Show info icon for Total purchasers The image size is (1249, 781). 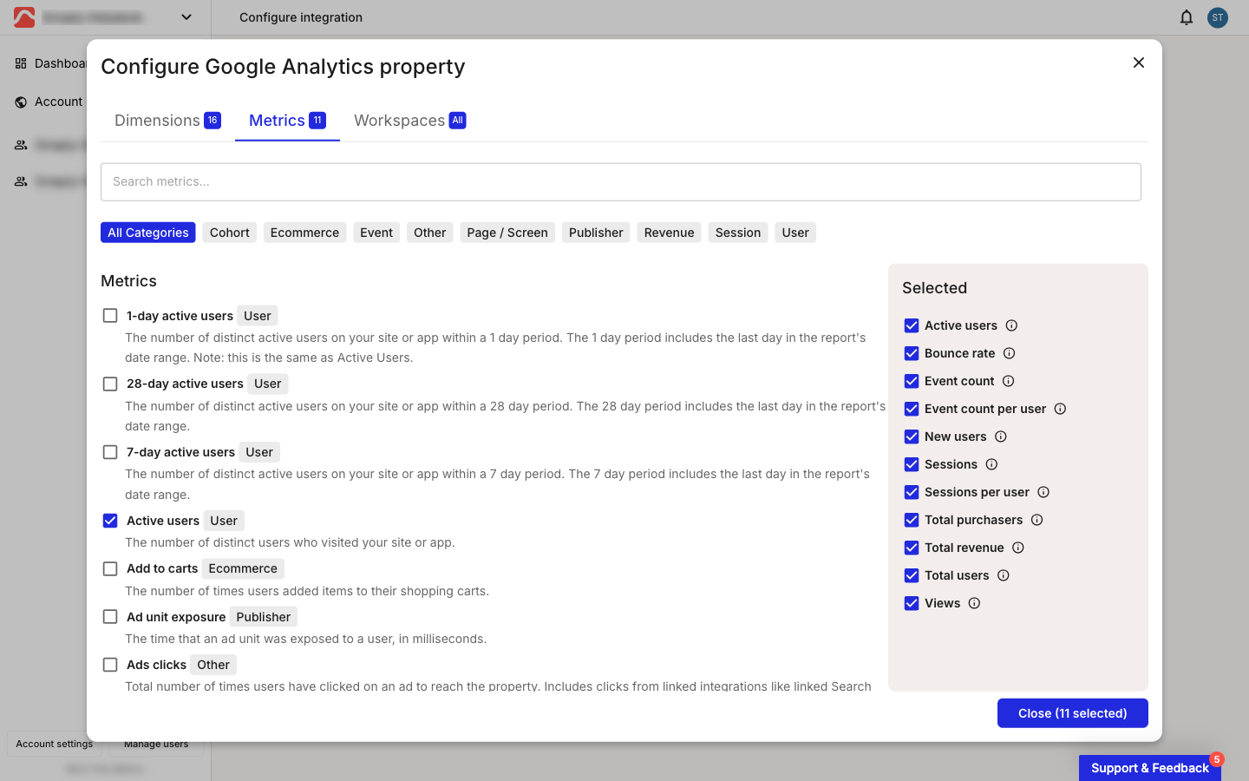click(1036, 520)
